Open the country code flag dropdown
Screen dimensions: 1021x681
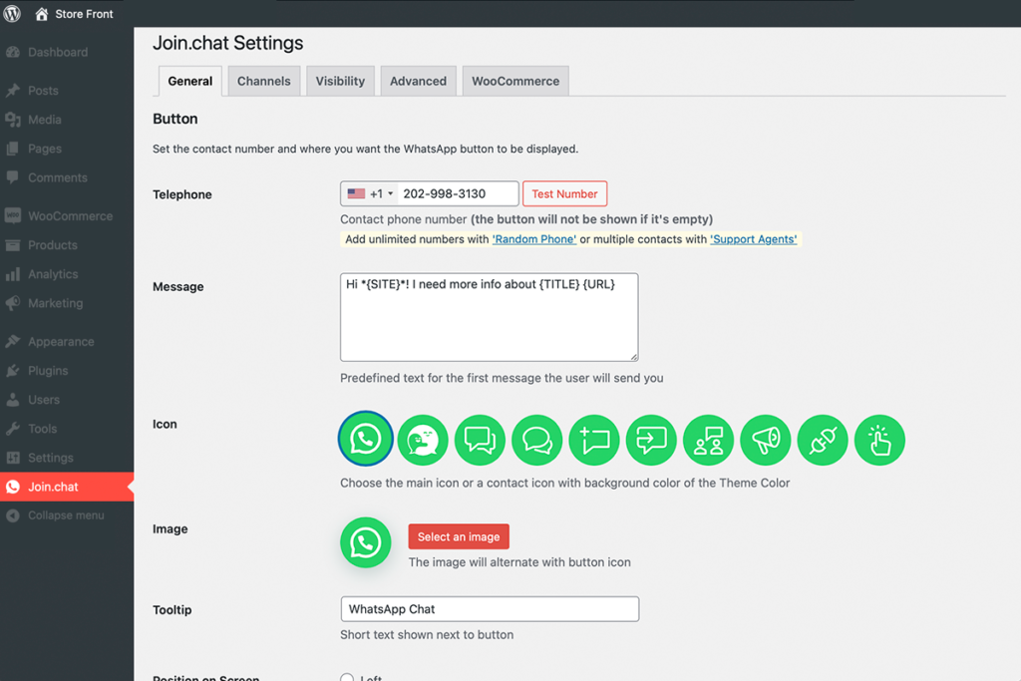[x=370, y=194]
